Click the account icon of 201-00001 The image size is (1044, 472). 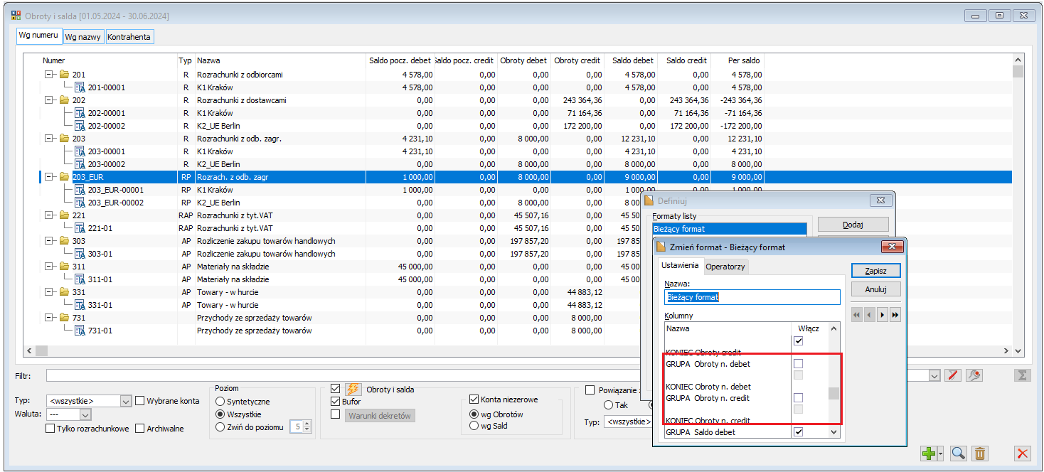click(x=80, y=87)
